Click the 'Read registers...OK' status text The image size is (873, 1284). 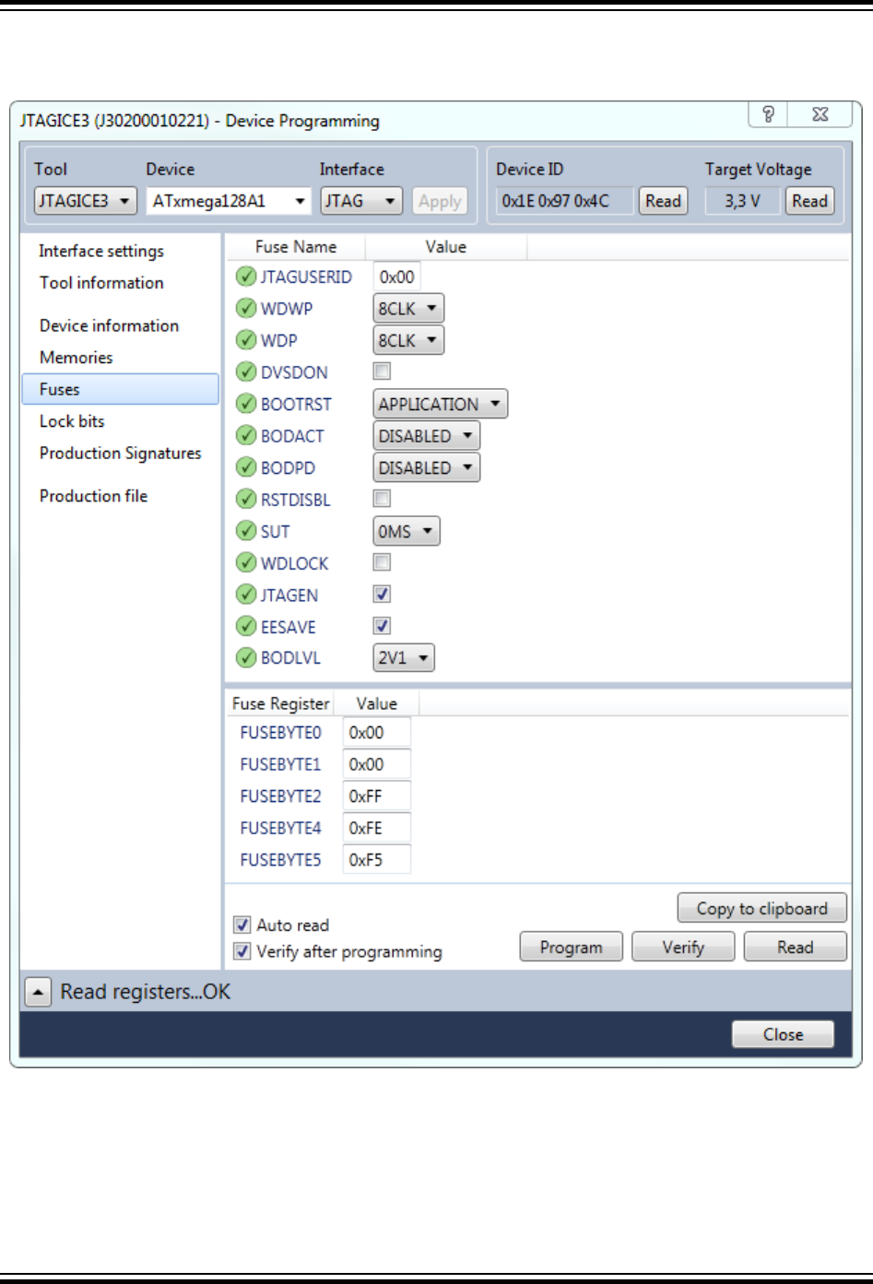click(146, 992)
